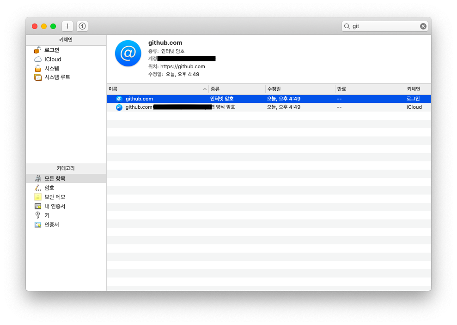The height and width of the screenshot is (325, 457).
Task: Select the 시스템 keychain
Action: tap(66, 68)
